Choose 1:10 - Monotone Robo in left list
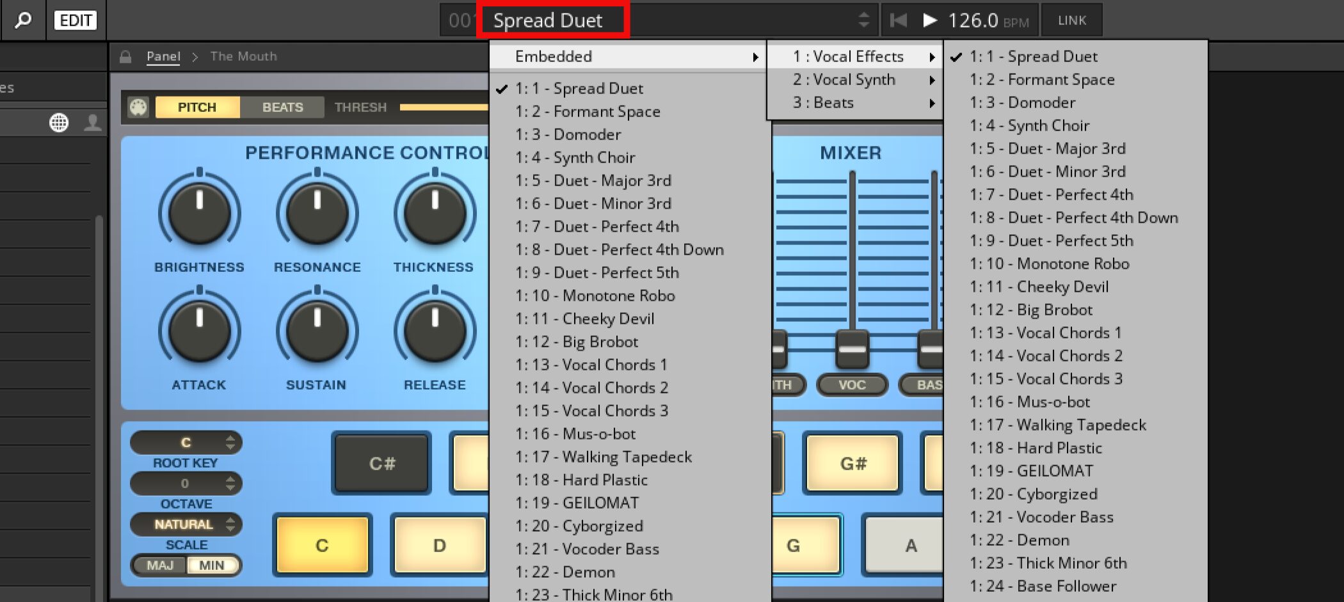This screenshot has height=602, width=1344. (x=630, y=296)
